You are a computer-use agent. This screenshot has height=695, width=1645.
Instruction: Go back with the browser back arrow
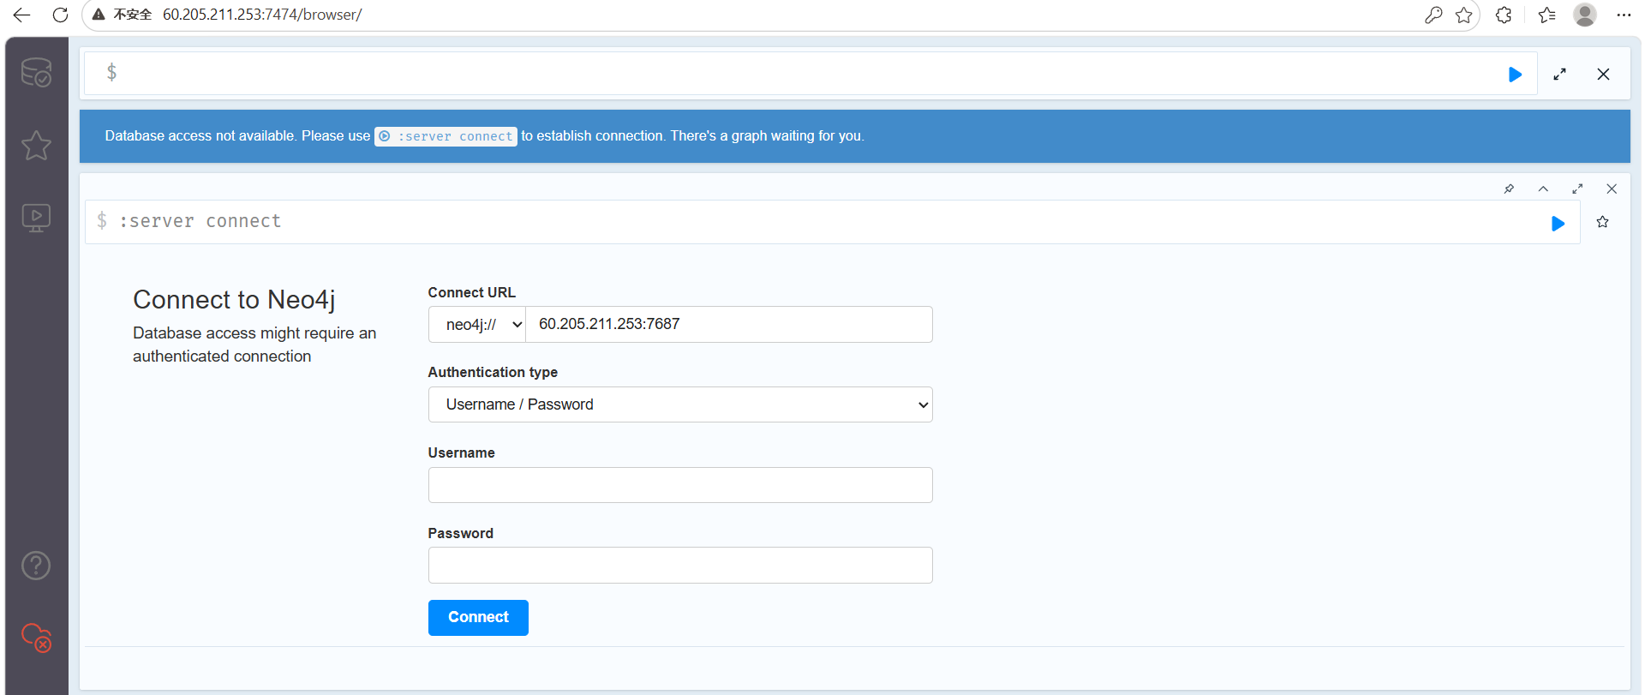click(x=22, y=15)
